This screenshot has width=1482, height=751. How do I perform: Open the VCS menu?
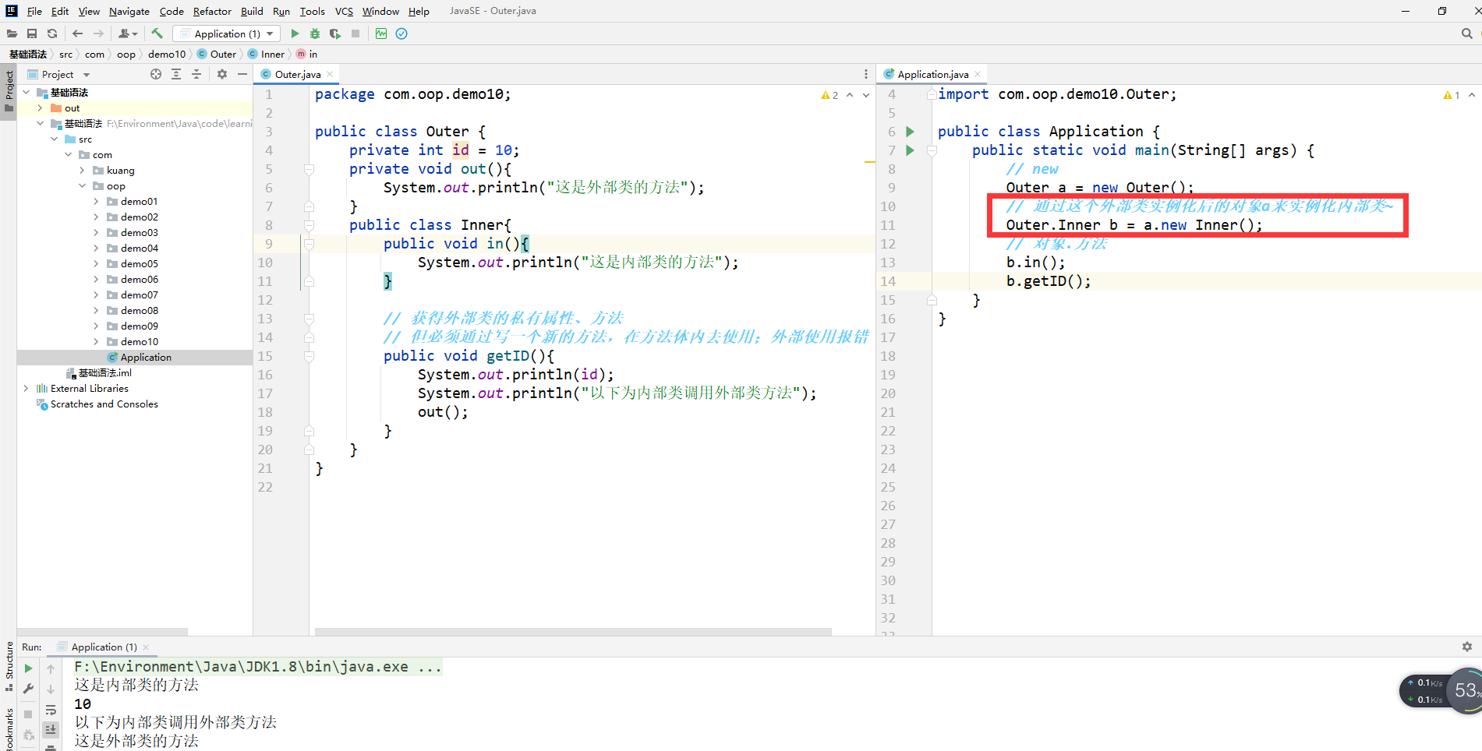pos(344,11)
